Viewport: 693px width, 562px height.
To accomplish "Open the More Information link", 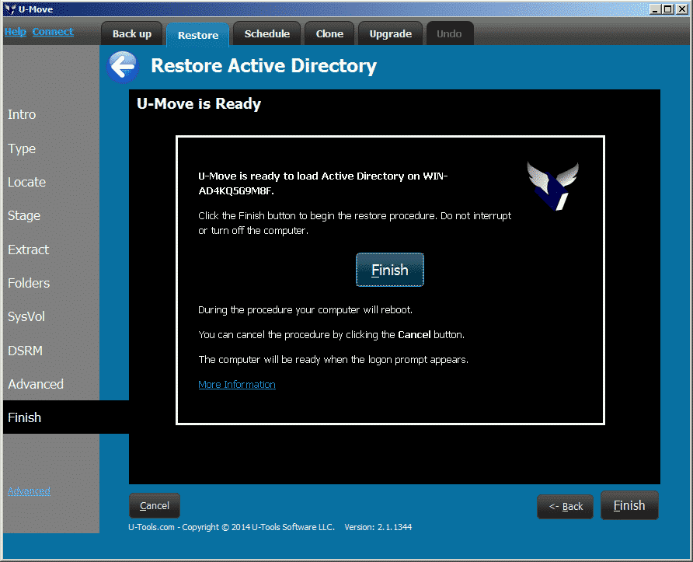I will tap(237, 385).
